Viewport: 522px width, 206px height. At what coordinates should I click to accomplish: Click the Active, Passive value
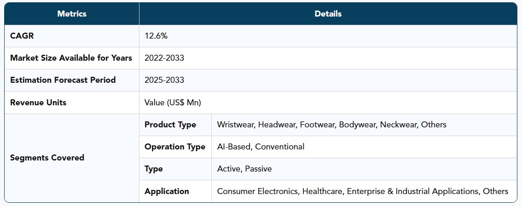pos(244,169)
